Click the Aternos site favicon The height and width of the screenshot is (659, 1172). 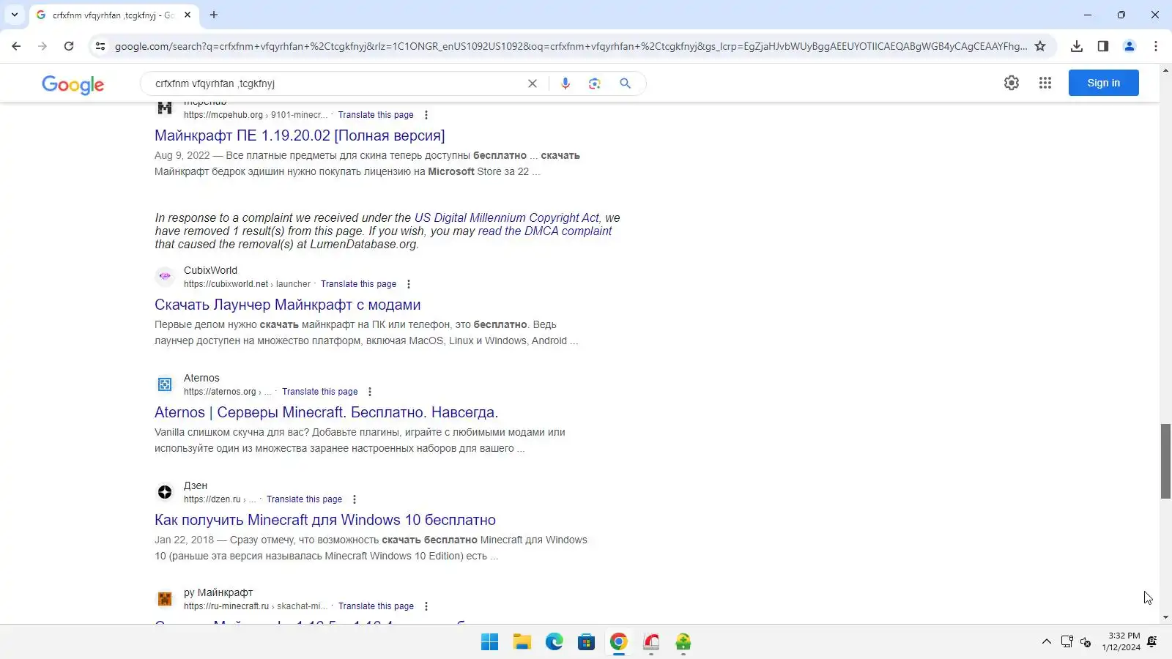(165, 384)
